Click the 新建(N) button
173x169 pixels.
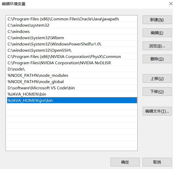point(157,20)
